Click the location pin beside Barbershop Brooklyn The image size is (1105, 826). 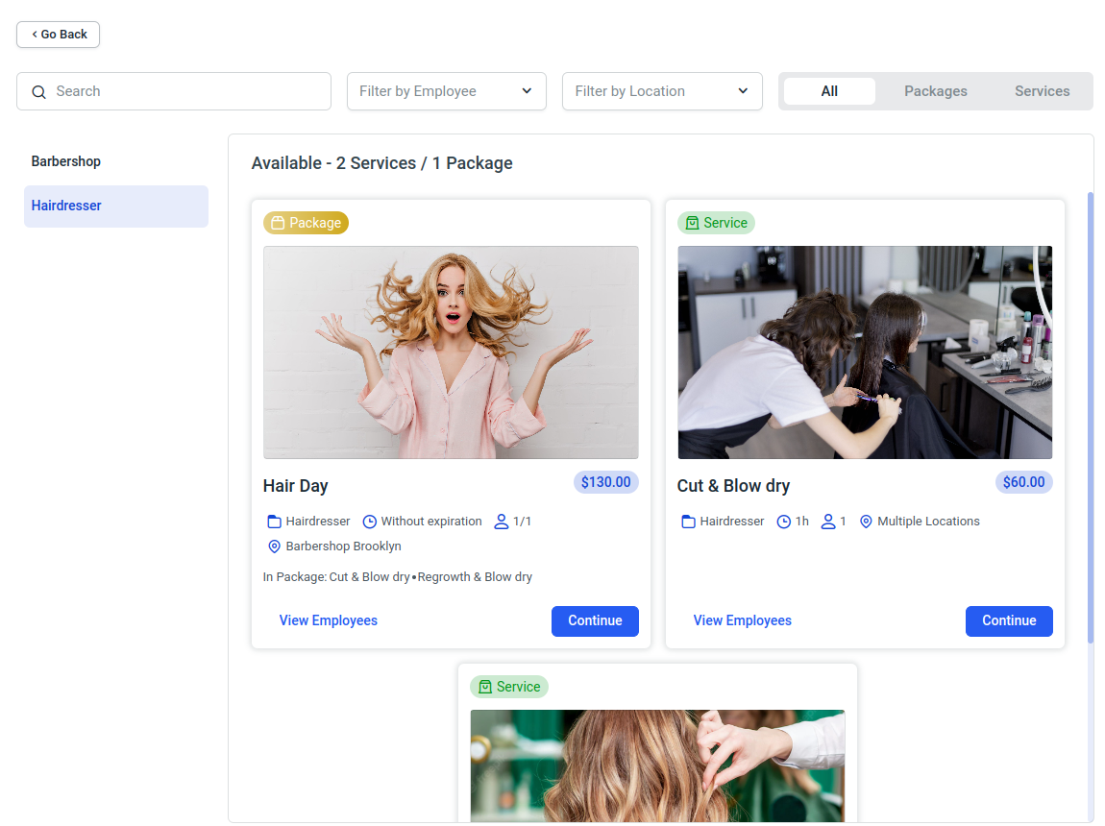pos(274,547)
